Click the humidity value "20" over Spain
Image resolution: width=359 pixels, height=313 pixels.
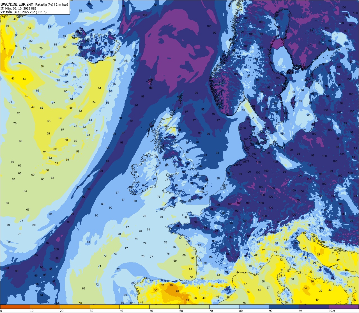(177, 291)
